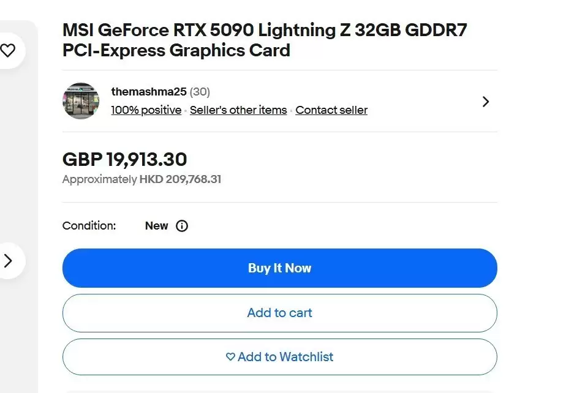Click the seller feedback separator dot area

pos(186,110)
